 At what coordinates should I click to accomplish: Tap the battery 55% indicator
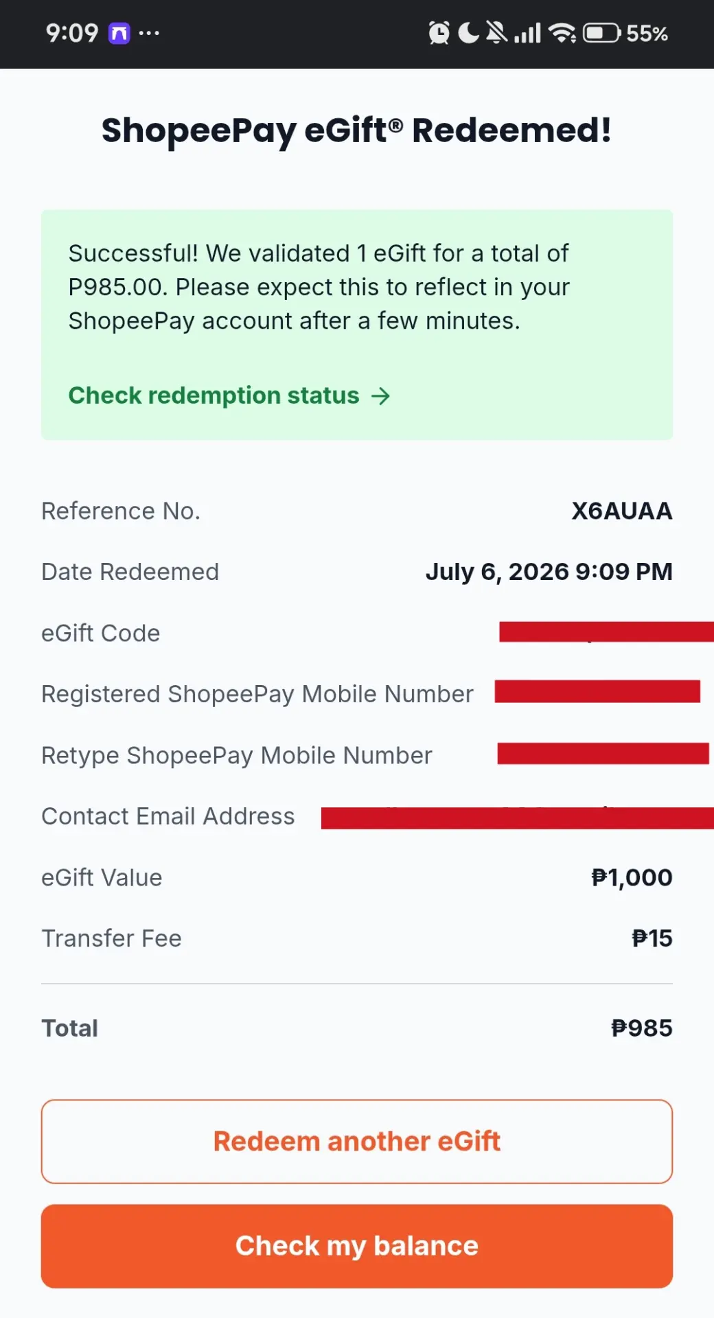tap(625, 33)
